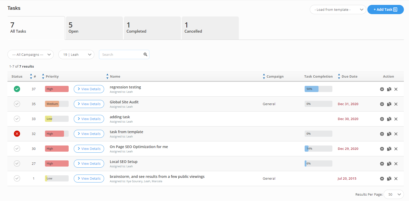Toggle completed status of regression testing
This screenshot has height=201, width=409.
17,89
